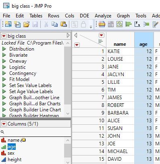
Task: Select the name column in Columns list
Action: (x=13, y=140)
